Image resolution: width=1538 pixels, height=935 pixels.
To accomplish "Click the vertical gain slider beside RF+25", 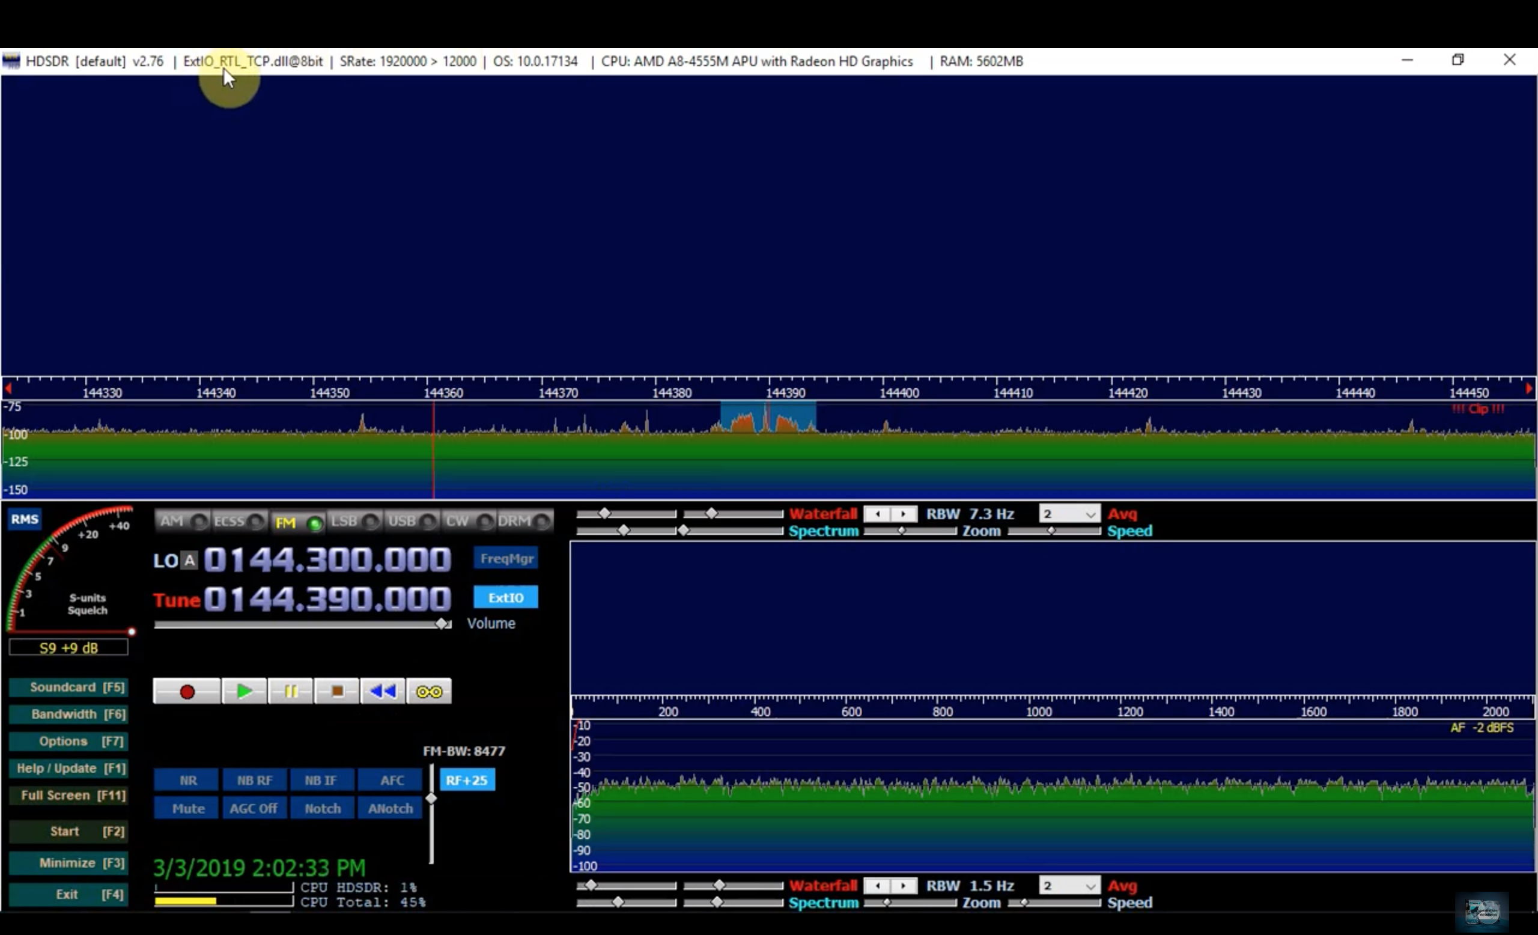I will pos(431,814).
